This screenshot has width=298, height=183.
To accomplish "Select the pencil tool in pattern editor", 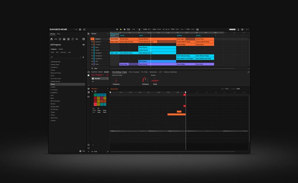I will 108,151.
